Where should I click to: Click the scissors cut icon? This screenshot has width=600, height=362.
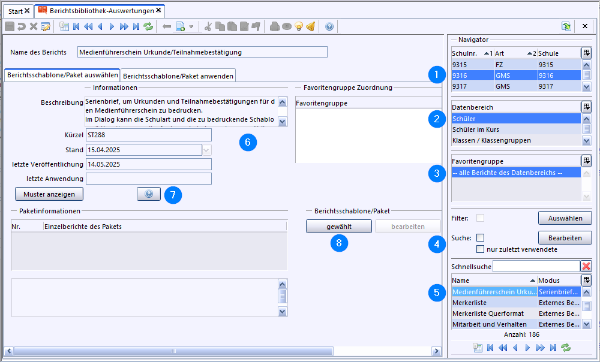208,26
